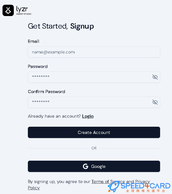The height and width of the screenshot is (194, 172).
Task: Click the Password field label
Action: 38,66
